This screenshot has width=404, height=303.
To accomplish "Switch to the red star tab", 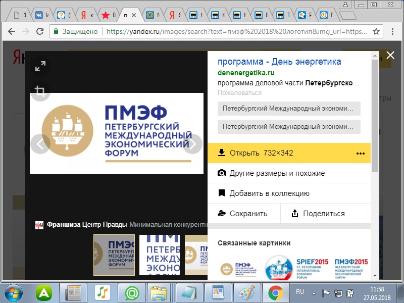I will [108, 16].
